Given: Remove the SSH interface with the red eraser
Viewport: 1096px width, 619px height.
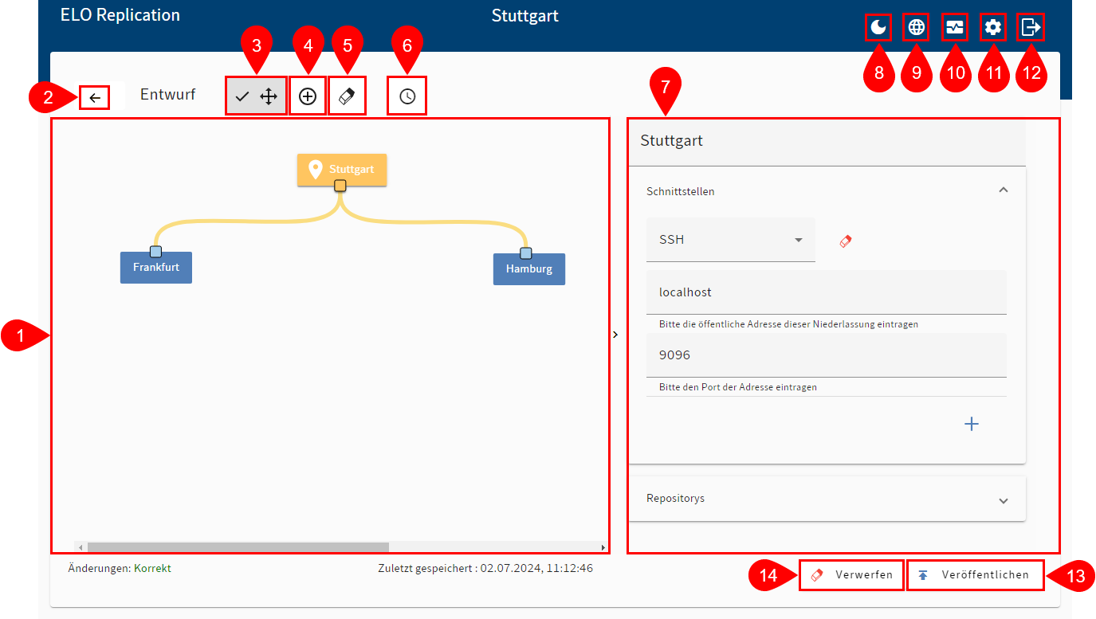Looking at the screenshot, I should click(846, 240).
